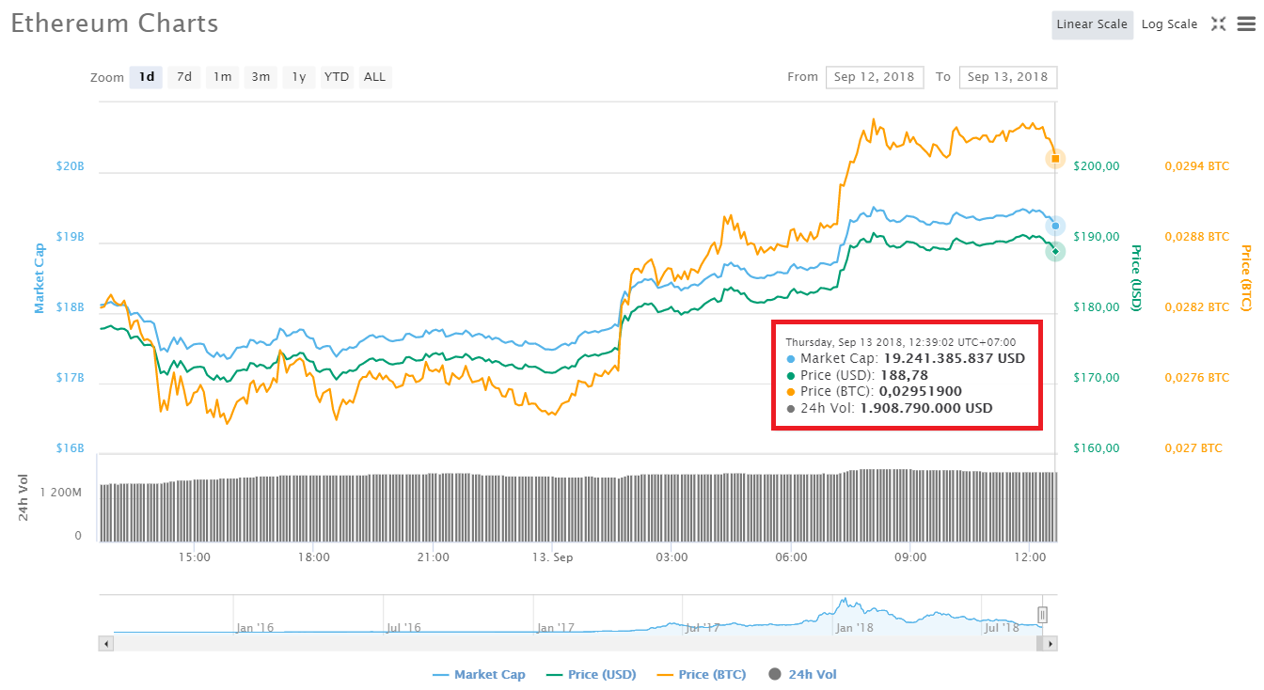Select the 1d zoom range

coord(147,77)
